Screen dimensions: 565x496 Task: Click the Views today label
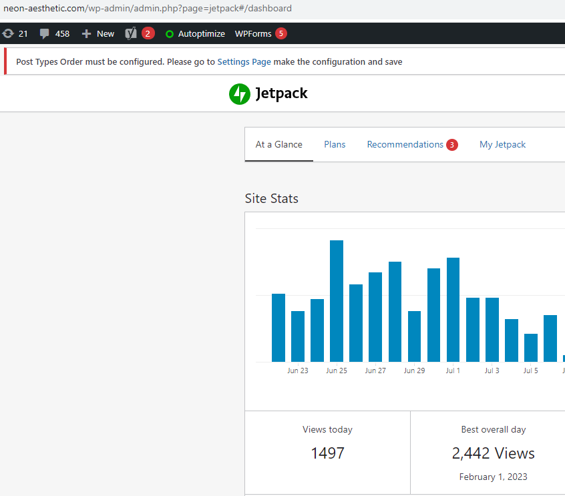(x=327, y=429)
